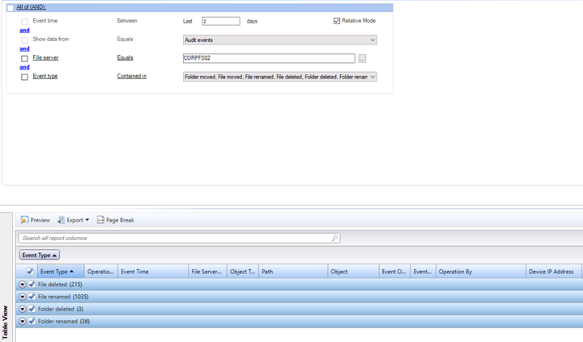Viewport: 583px width, 342px height.
Task: Remove the Event Type grouping chip
Action: point(40,255)
